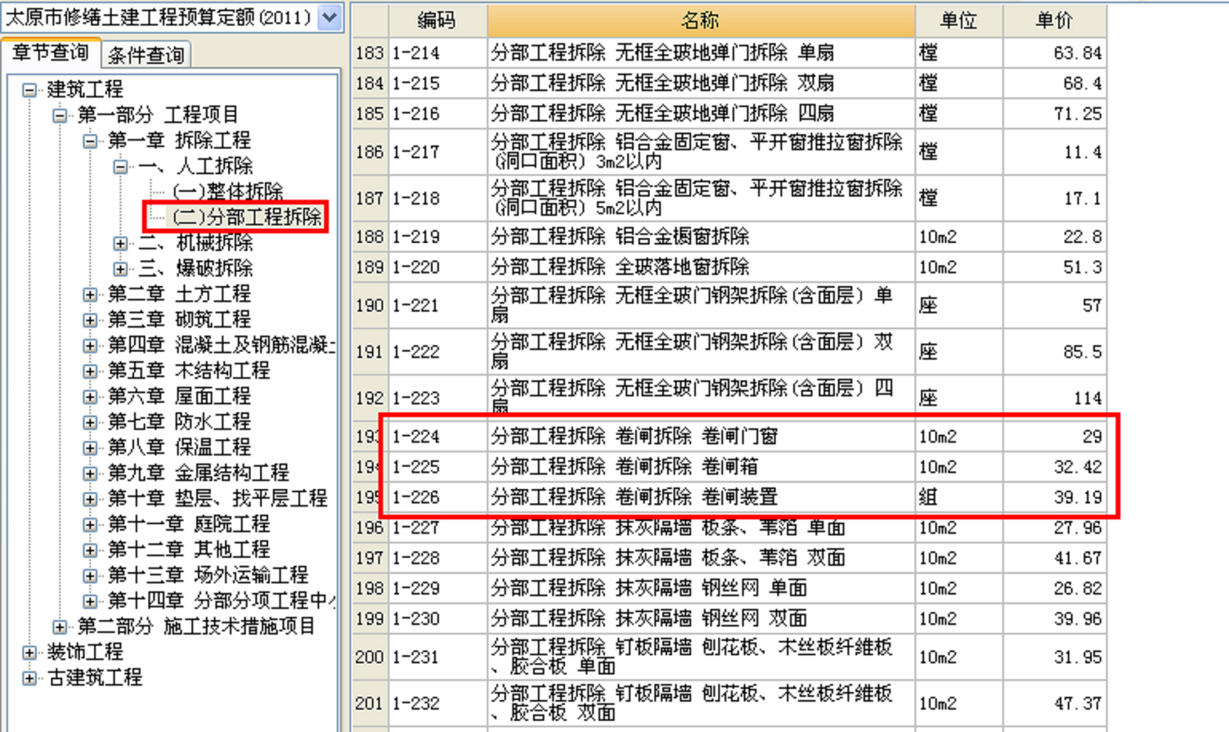
Task: Expand 第八章 保温工程 node
Action: click(x=90, y=448)
